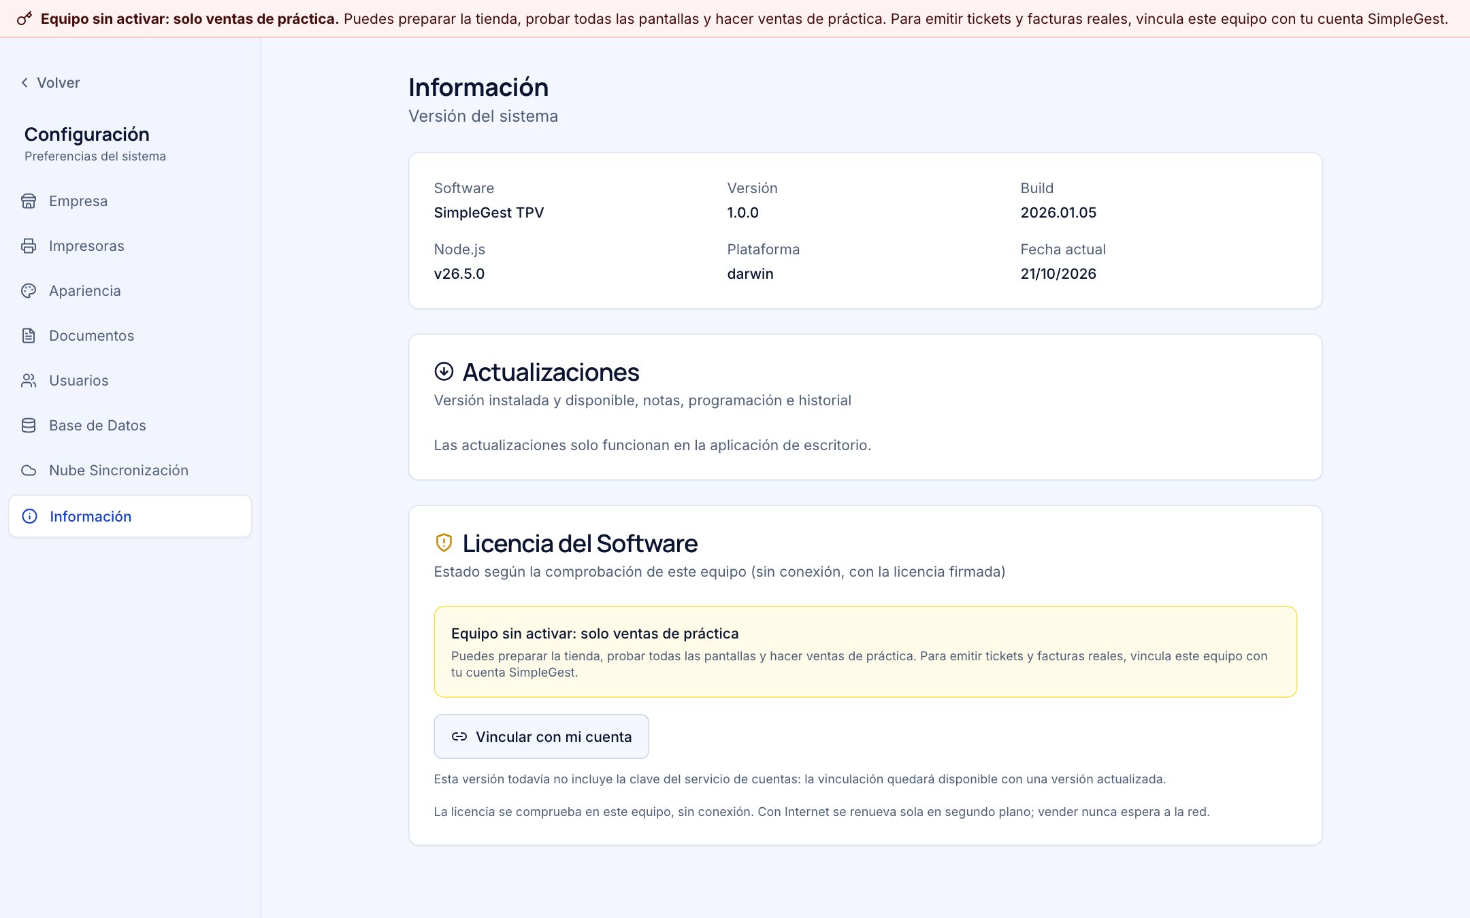Click the chain-link icon in the Vincular button

point(459,736)
